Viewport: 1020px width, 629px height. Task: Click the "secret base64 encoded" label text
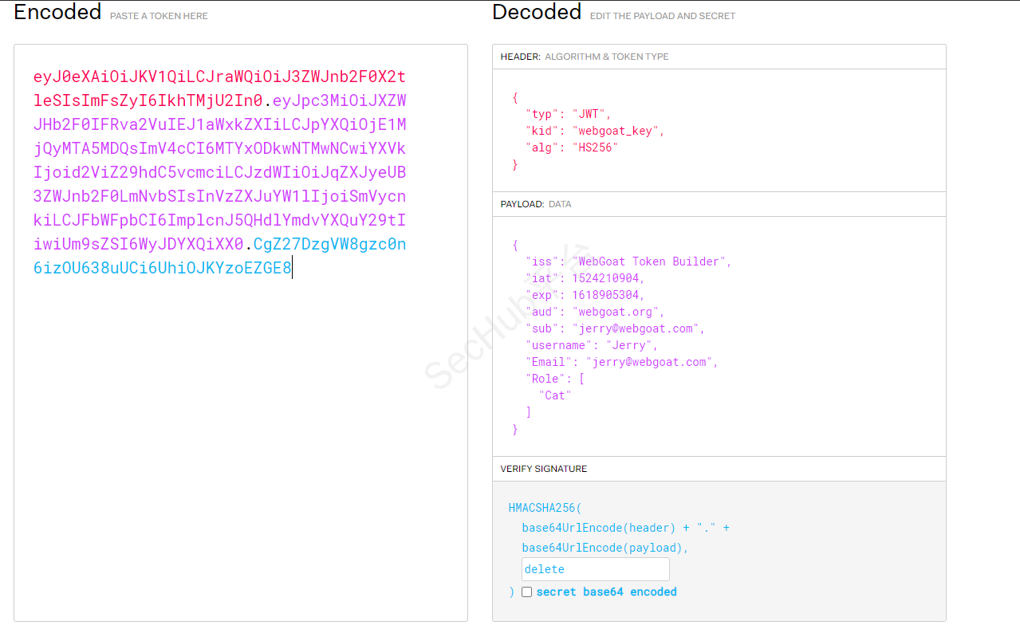pyautogui.click(x=606, y=592)
